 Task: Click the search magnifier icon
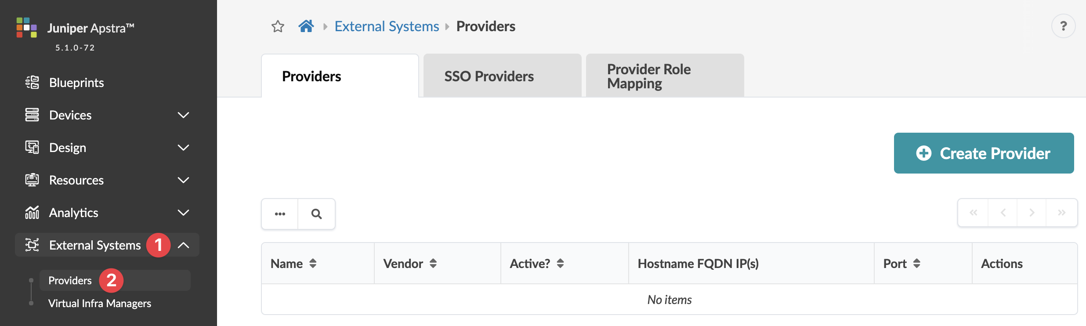click(316, 214)
